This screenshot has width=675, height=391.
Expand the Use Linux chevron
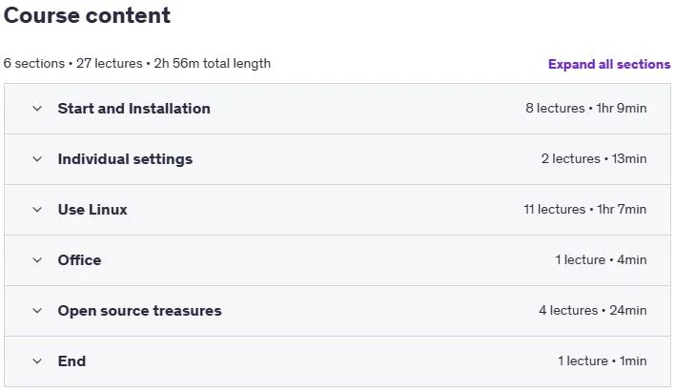(37, 210)
